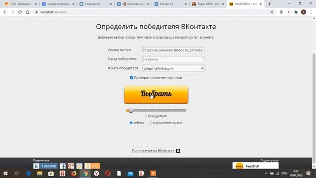The image size is (316, 178).
Task: Open the Chrome three-dot menu
Action: click(x=311, y=12)
